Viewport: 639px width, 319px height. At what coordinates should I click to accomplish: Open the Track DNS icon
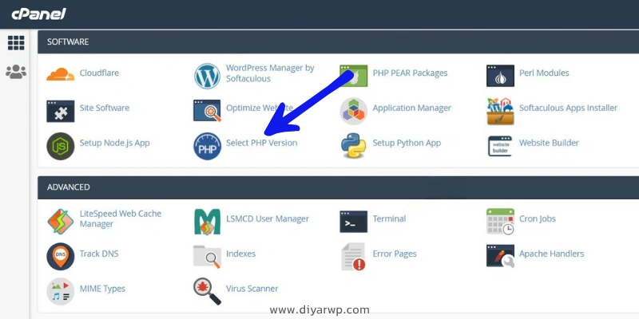(x=61, y=255)
